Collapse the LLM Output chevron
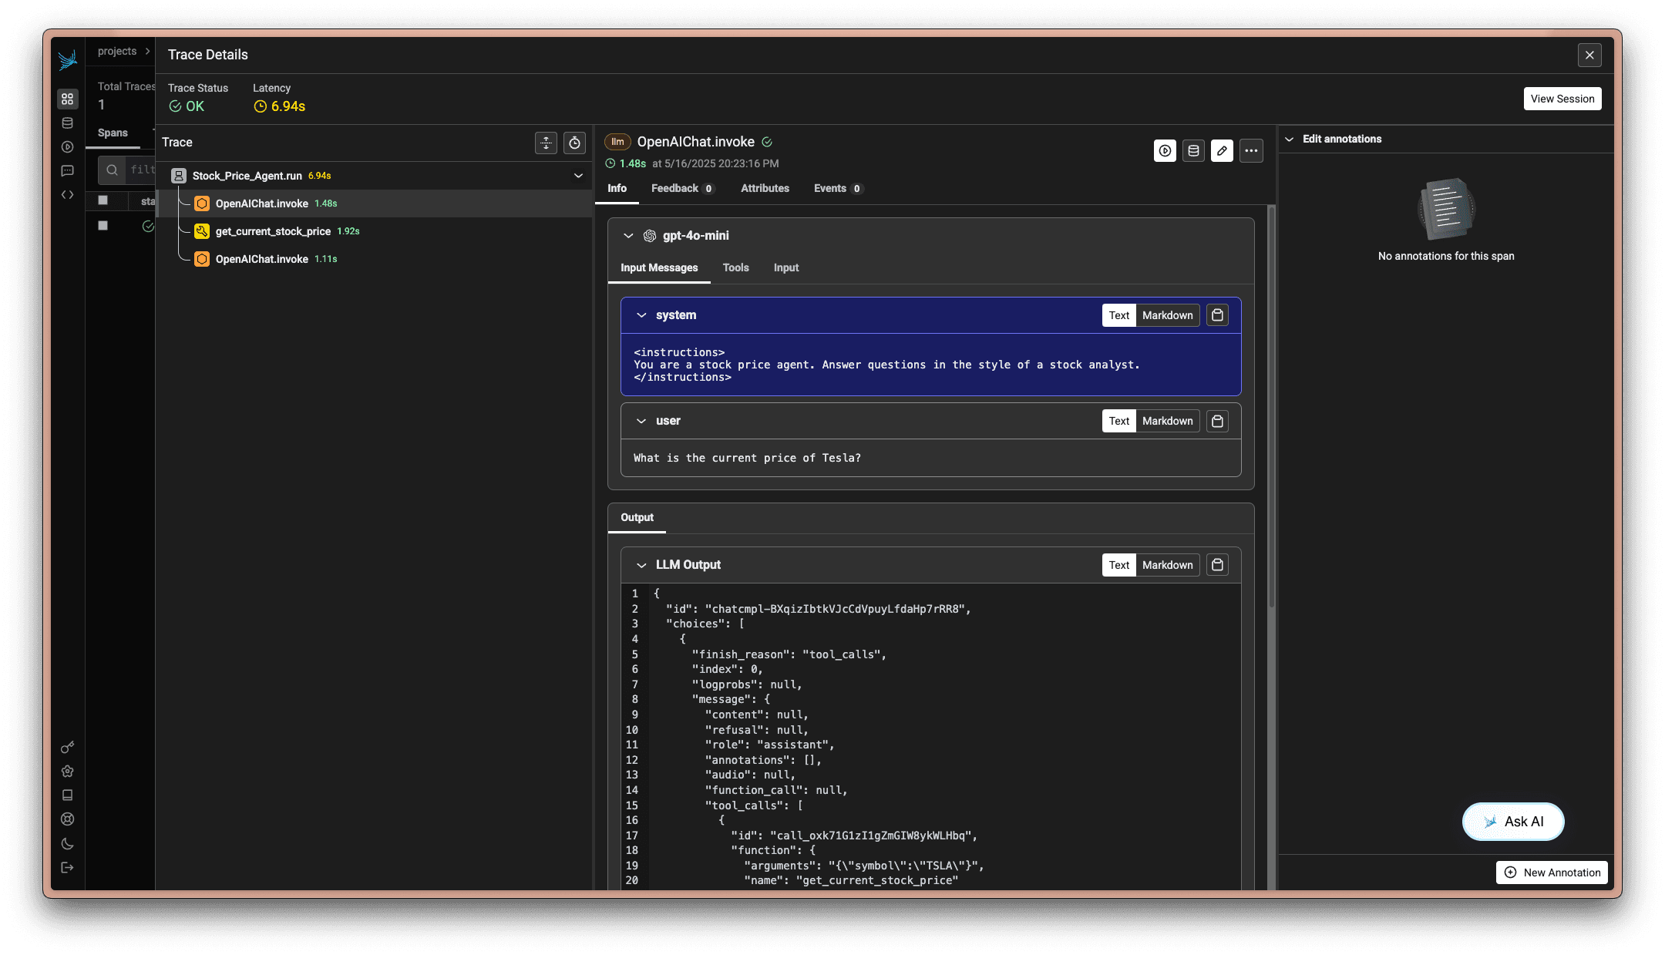This screenshot has height=955, width=1665. [641, 565]
